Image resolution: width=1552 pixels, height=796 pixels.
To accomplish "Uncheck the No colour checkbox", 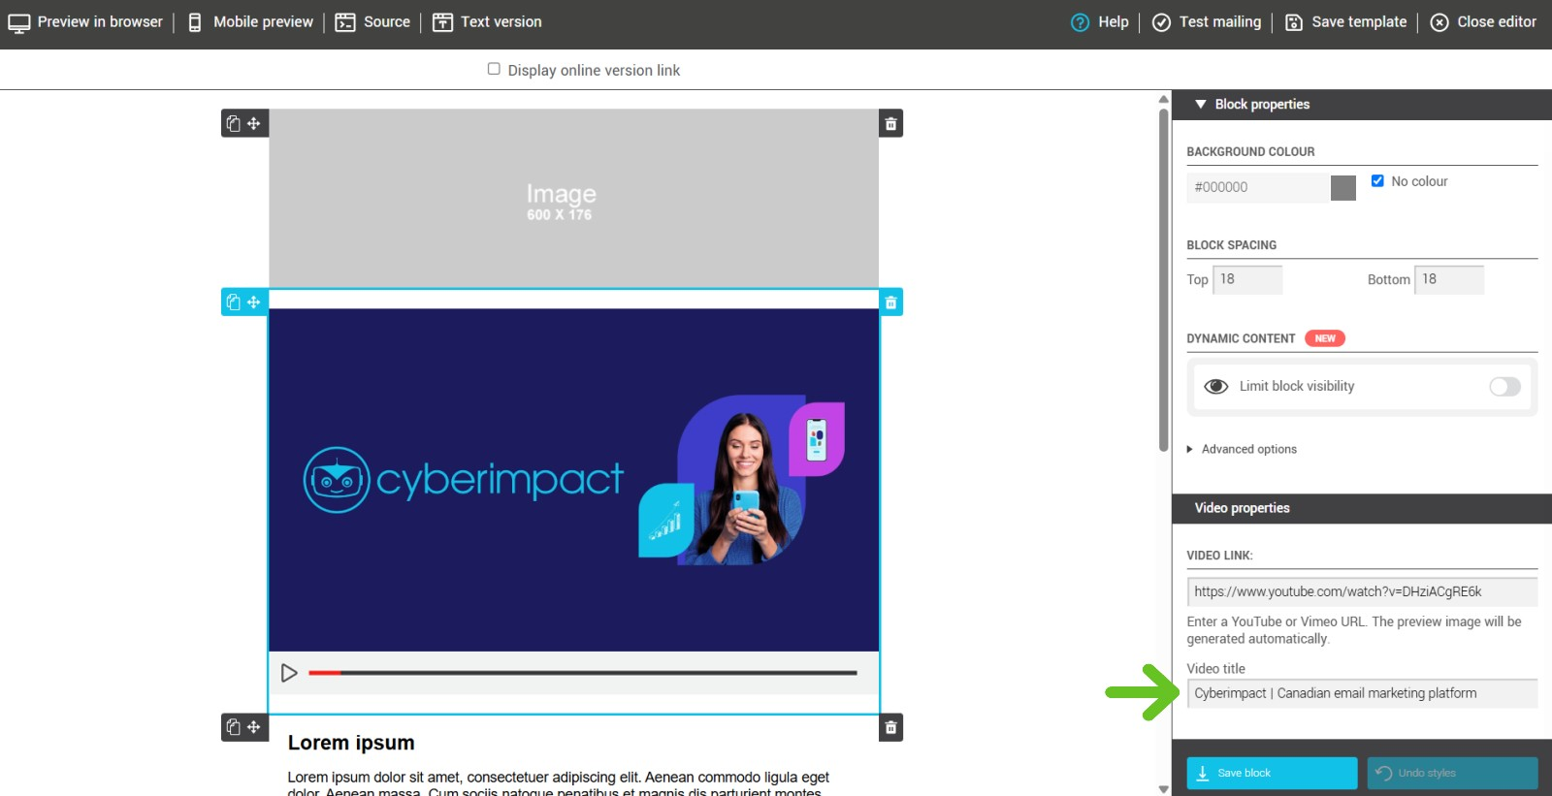I will point(1377,181).
